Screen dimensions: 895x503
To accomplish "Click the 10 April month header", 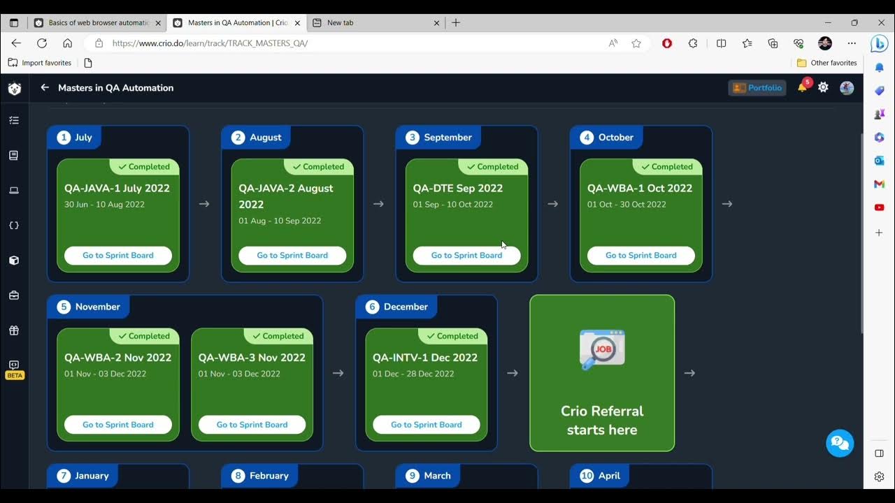I will click(600, 476).
